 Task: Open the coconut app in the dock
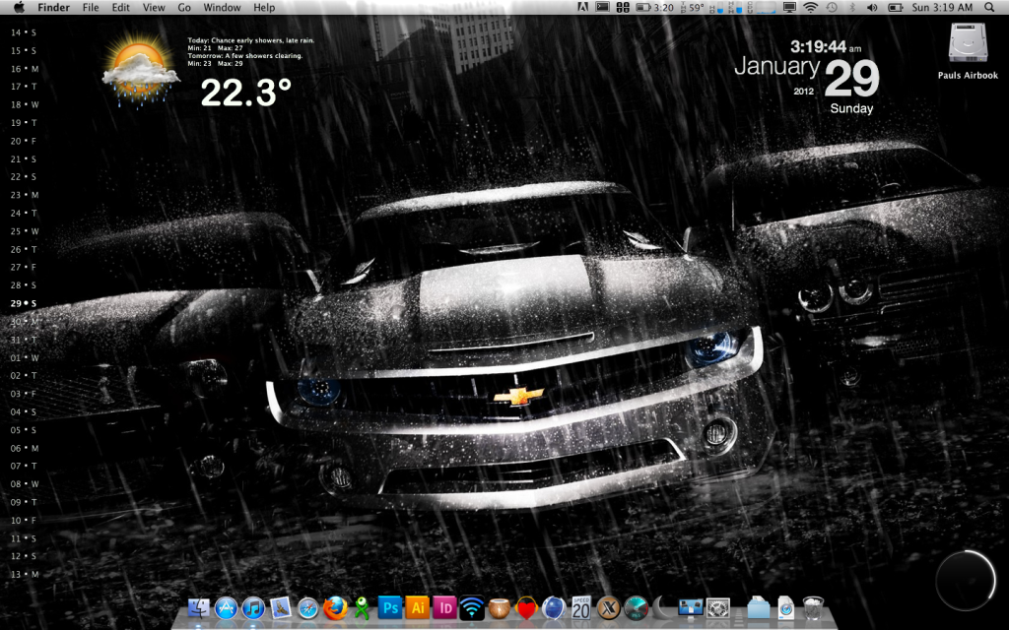(499, 607)
